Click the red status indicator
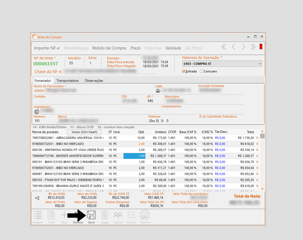The width and height of the screenshot is (303, 240). pos(261,47)
